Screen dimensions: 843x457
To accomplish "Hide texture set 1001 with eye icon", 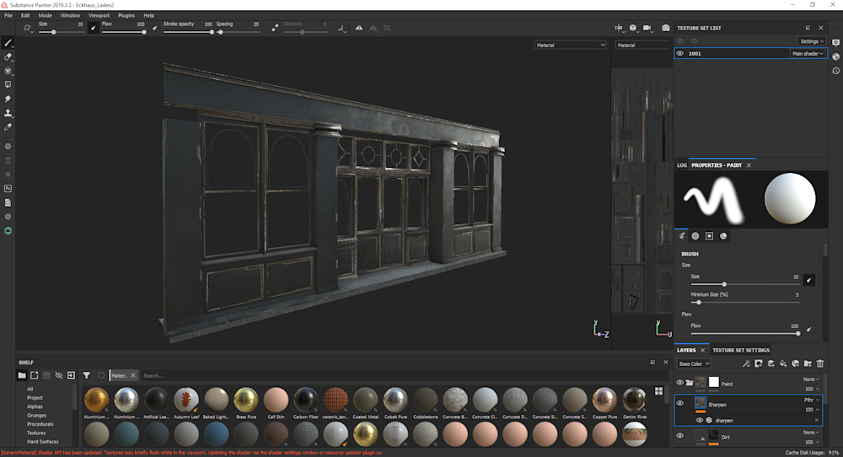I will point(680,53).
